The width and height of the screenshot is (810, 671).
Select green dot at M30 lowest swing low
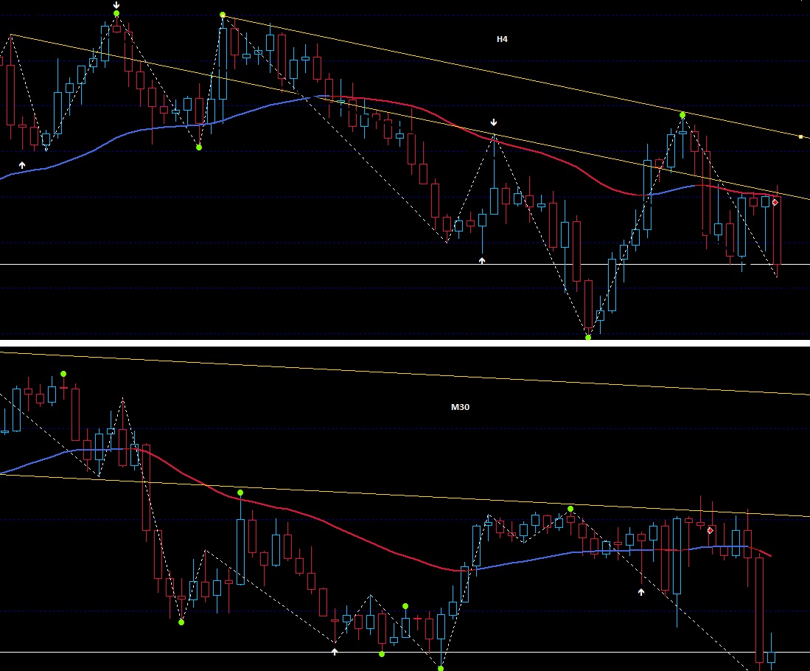click(441, 668)
